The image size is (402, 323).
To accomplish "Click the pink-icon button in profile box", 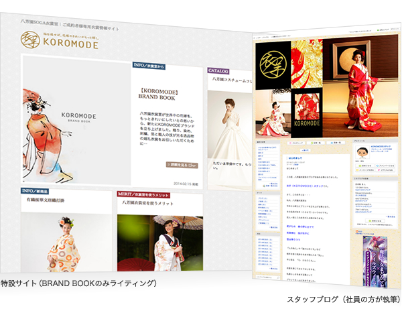I will tap(385, 170).
